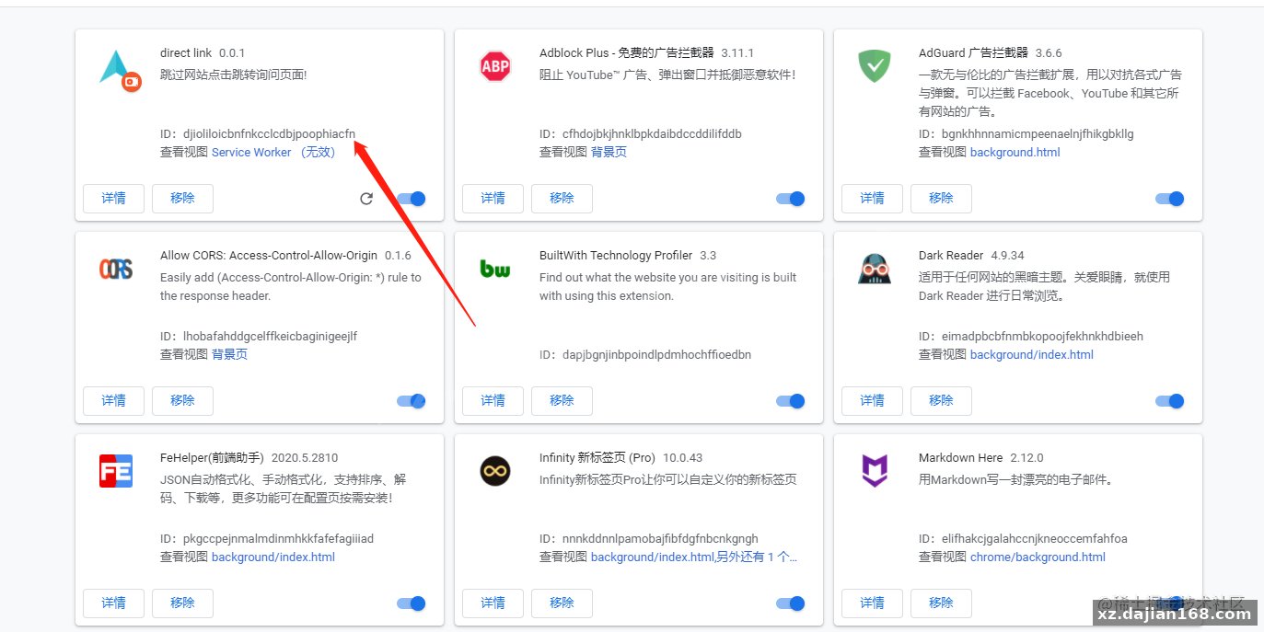Click the Infinity extension ID text

[x=649, y=539]
